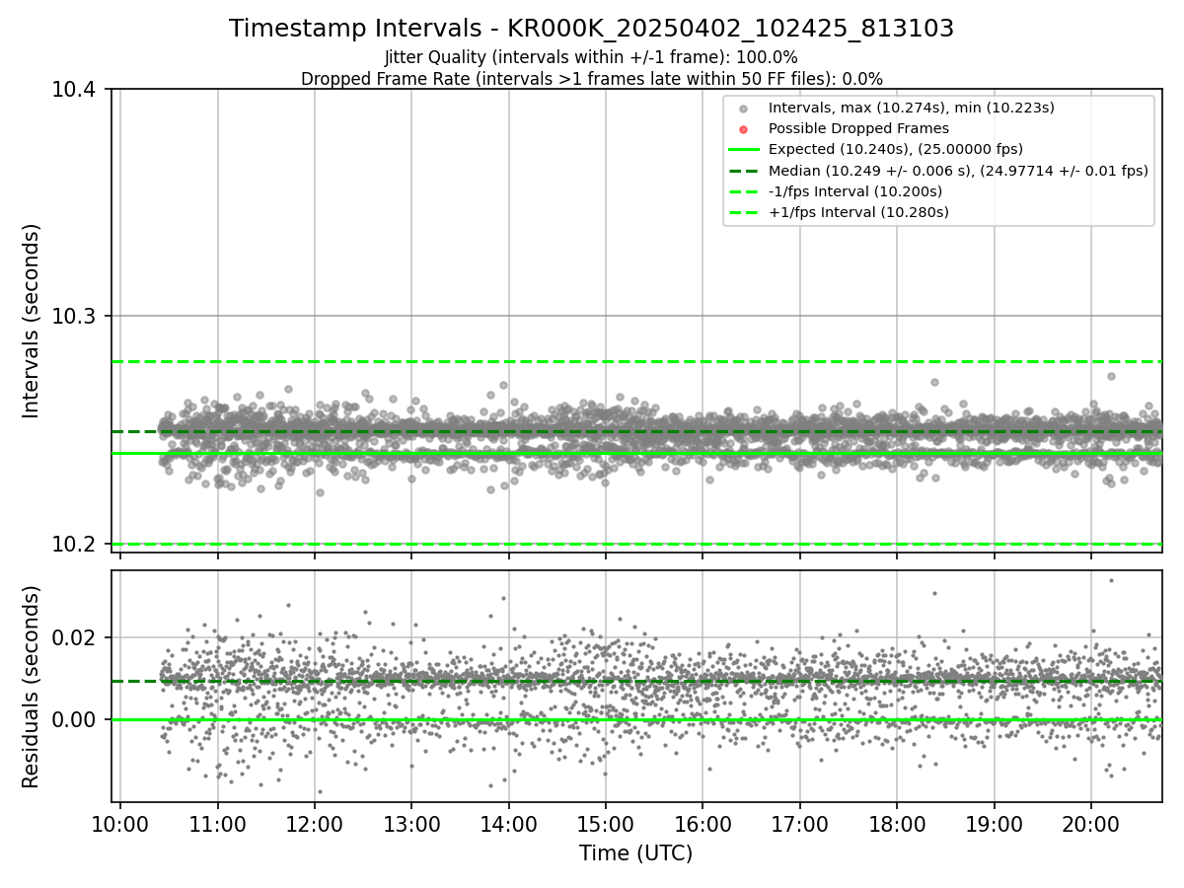The image size is (1184, 888).
Task: Click the 'Time (UTC)' x-axis label
Action: [635, 853]
